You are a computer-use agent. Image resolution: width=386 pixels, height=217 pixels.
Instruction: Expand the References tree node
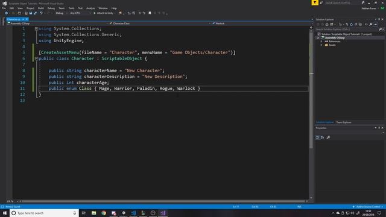tap(321, 42)
